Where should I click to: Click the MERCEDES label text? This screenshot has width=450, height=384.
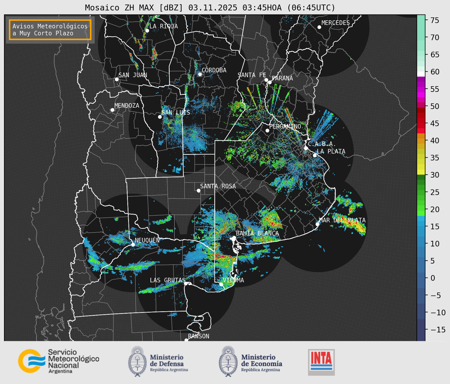[336, 23]
